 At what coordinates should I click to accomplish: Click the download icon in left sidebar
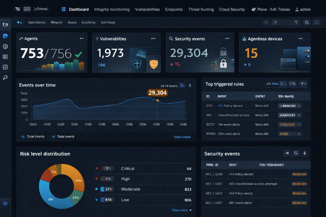[5, 47]
